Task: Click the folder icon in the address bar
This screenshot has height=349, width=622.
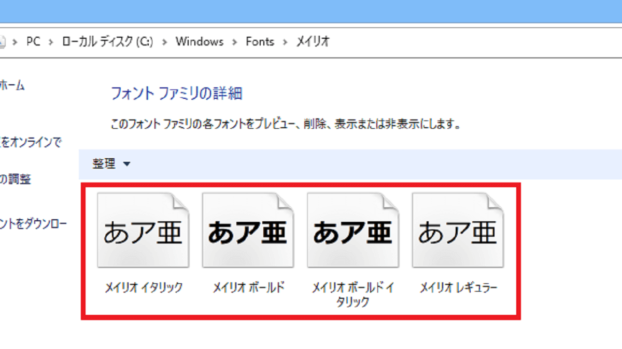Action: click(x=3, y=41)
